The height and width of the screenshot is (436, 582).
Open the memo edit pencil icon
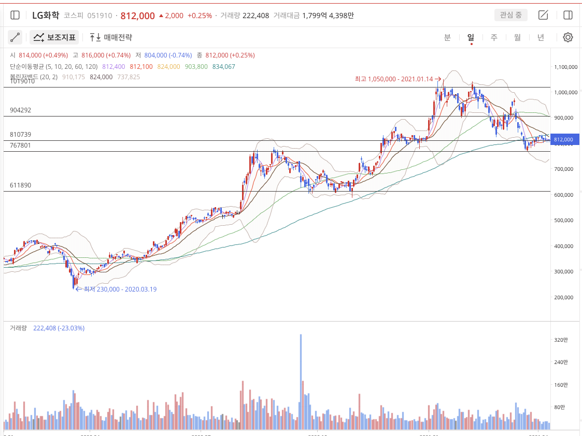pyautogui.click(x=543, y=15)
